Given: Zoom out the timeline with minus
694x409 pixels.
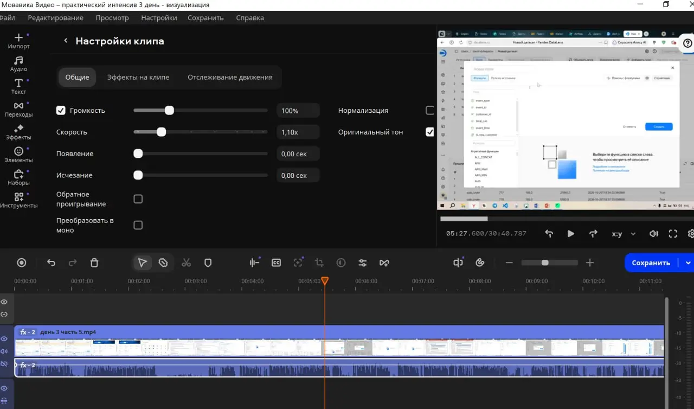Looking at the screenshot, I should [x=509, y=263].
